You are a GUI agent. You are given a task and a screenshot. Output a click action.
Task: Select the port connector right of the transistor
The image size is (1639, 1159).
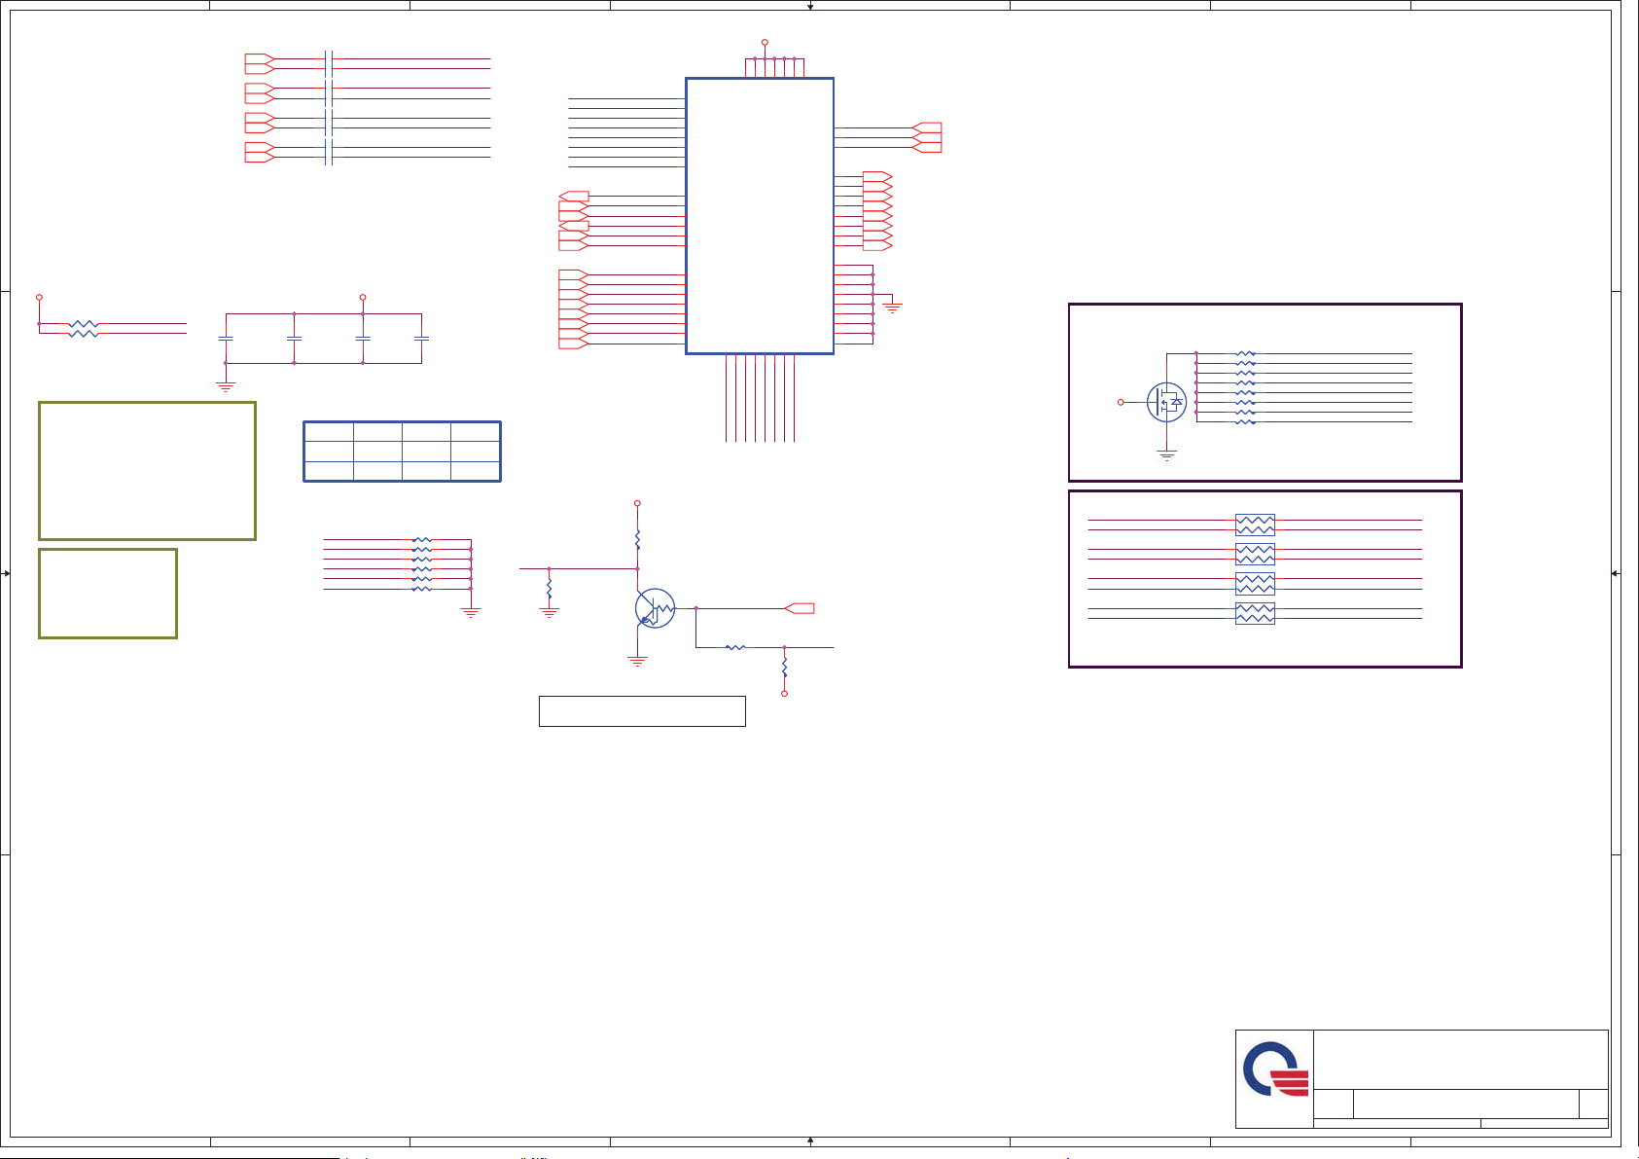[800, 608]
